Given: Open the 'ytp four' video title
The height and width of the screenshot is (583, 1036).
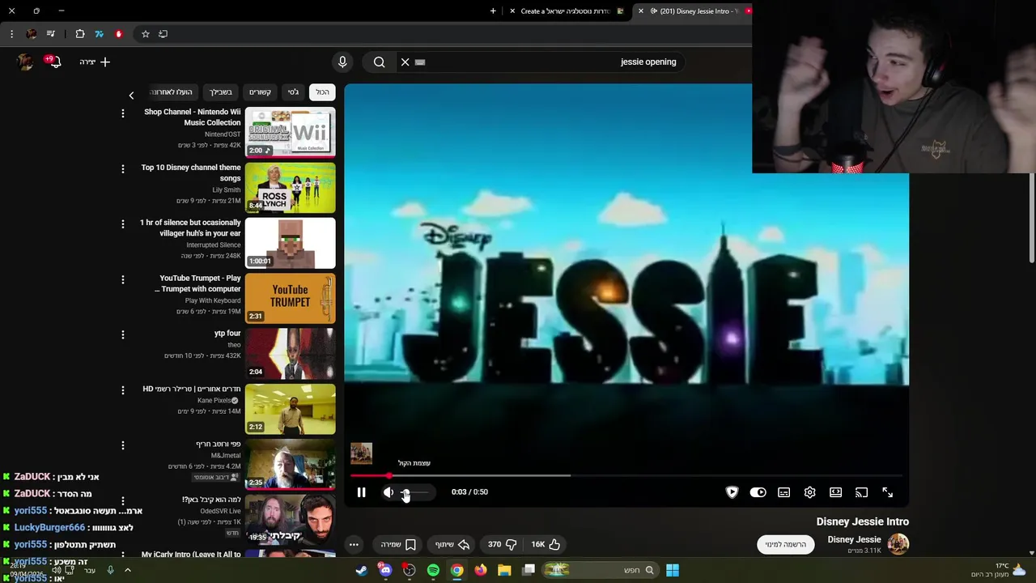Looking at the screenshot, I should tap(227, 333).
